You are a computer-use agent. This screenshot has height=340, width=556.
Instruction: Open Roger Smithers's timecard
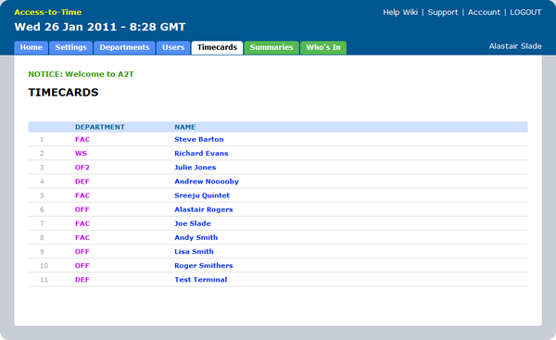204,266
